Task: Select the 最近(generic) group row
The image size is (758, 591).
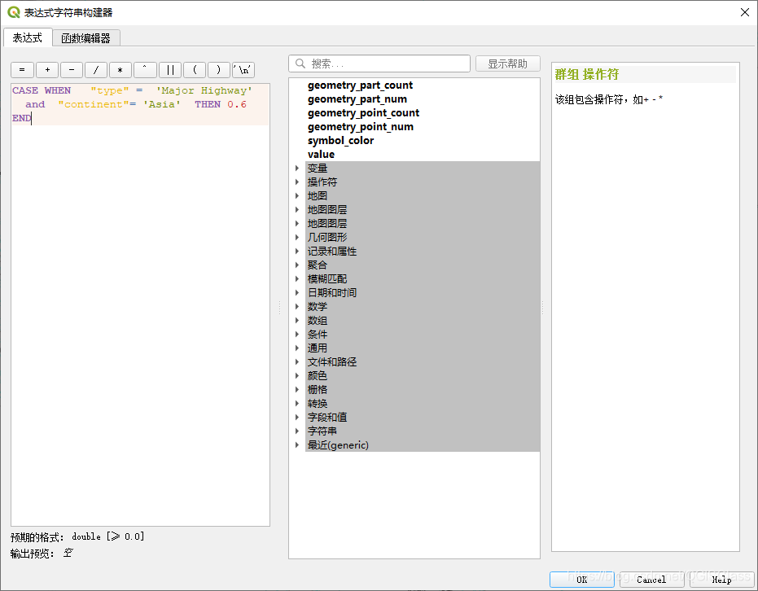Action: click(x=423, y=445)
